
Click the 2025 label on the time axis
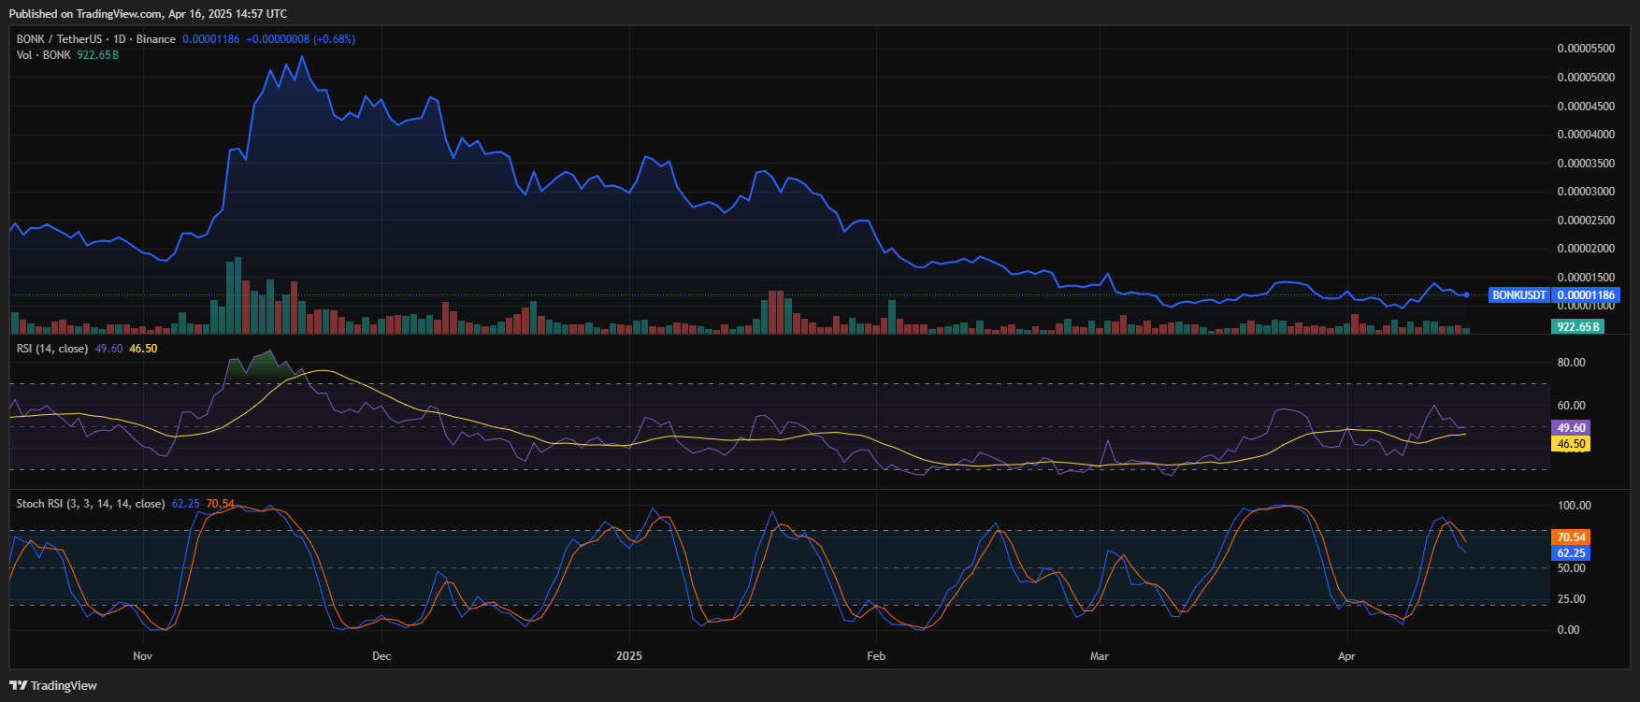coord(629,656)
